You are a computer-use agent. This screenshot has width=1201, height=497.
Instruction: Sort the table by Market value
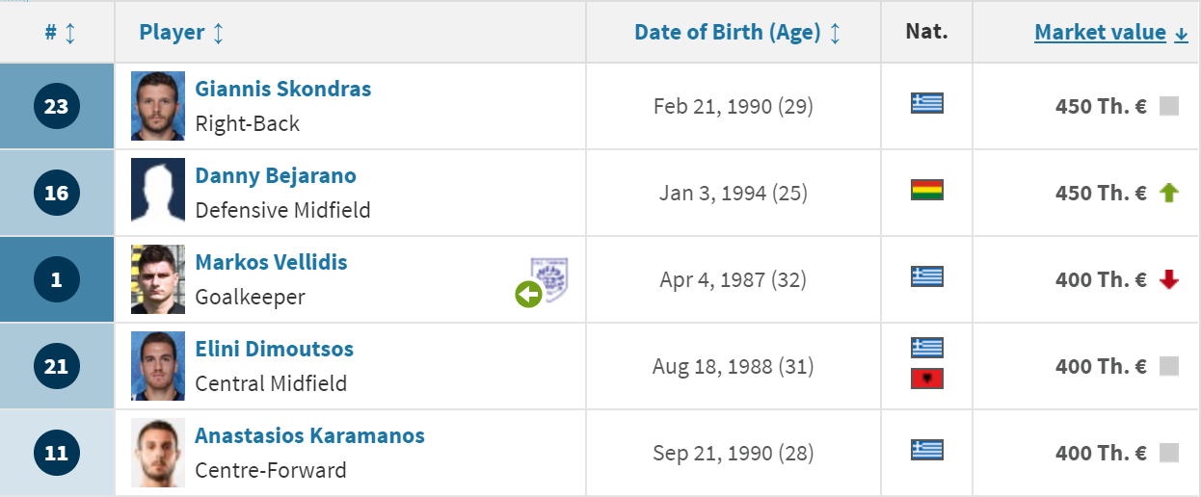pyautogui.click(x=1111, y=33)
